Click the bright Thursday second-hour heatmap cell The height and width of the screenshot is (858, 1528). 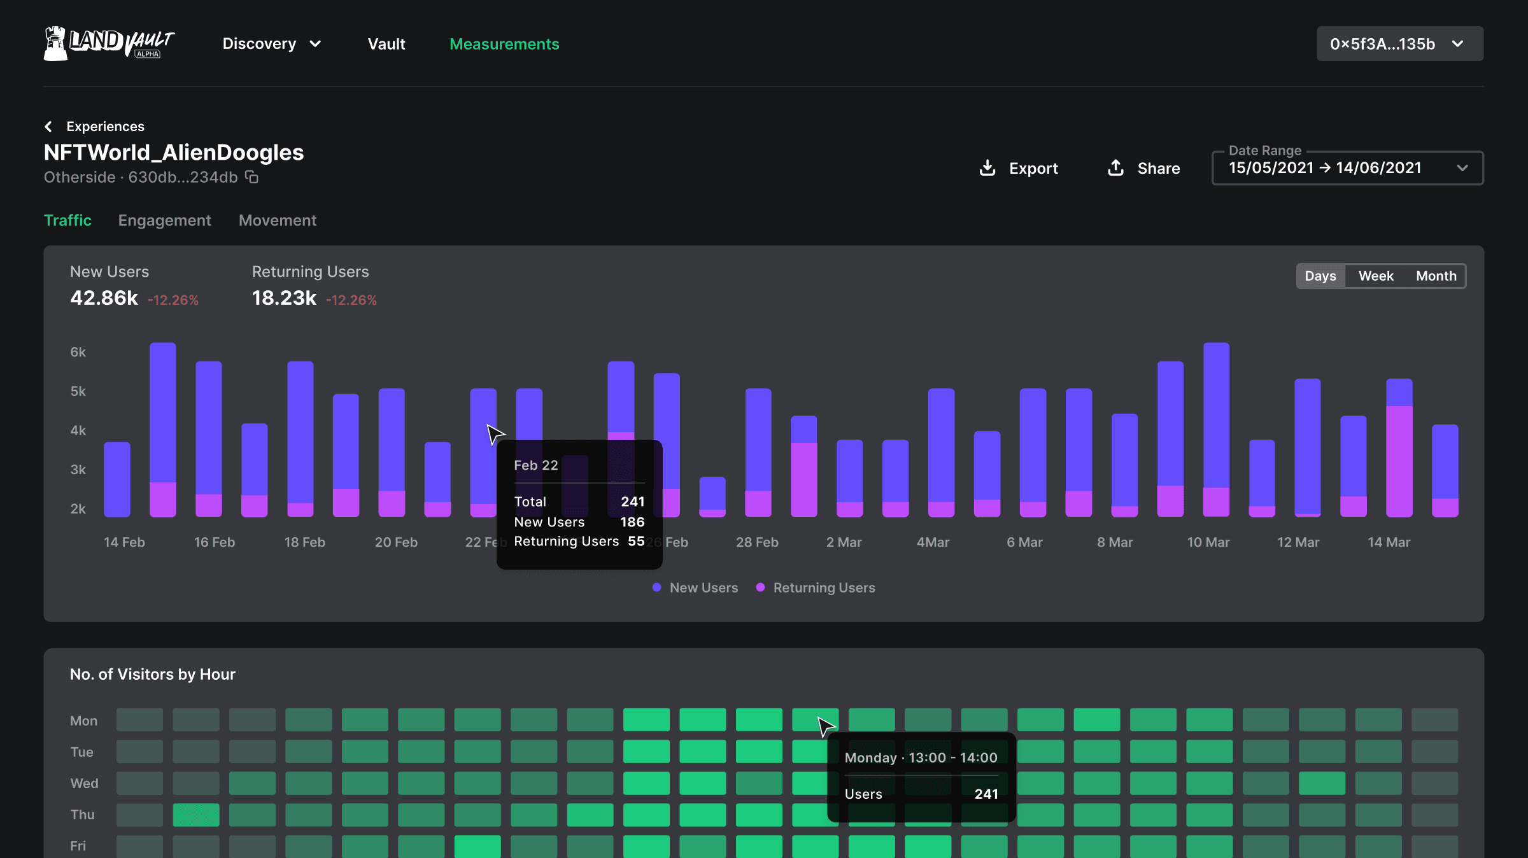click(196, 815)
